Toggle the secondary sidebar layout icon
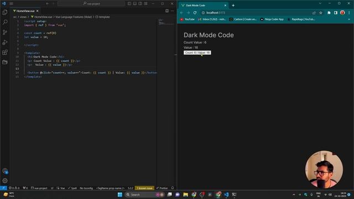Viewport: 354px width, 199px height. (x=140, y=4)
